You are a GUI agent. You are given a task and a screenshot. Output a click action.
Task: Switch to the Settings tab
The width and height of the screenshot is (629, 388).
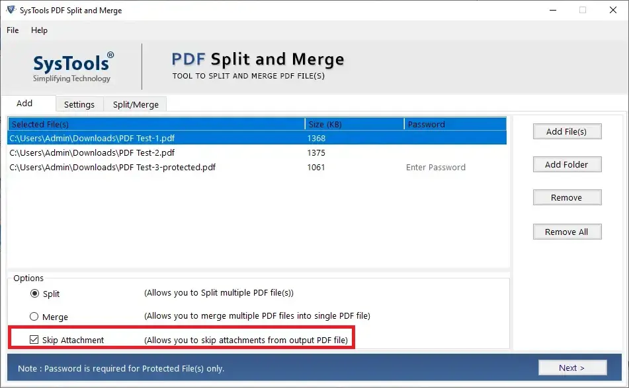[x=79, y=104]
